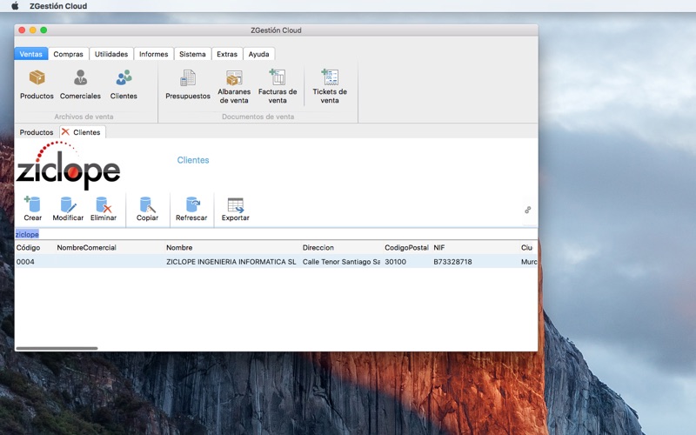Screen dimensions: 696x435
Task: Click the ziclope logo image
Action: pyautogui.click(x=68, y=164)
